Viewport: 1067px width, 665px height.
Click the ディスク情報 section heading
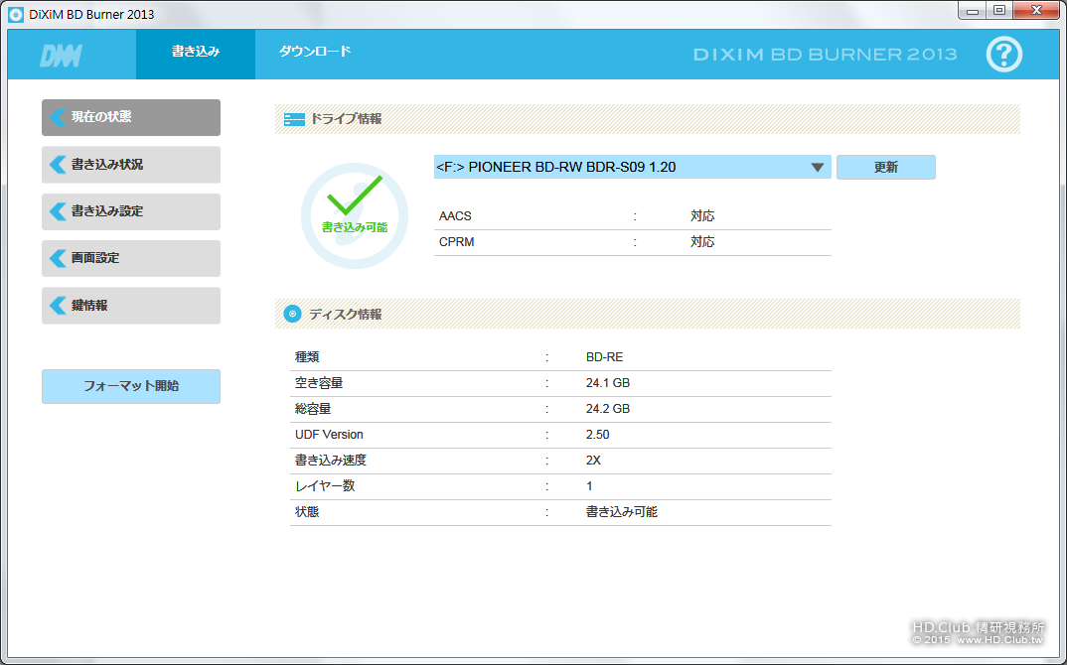[346, 315]
